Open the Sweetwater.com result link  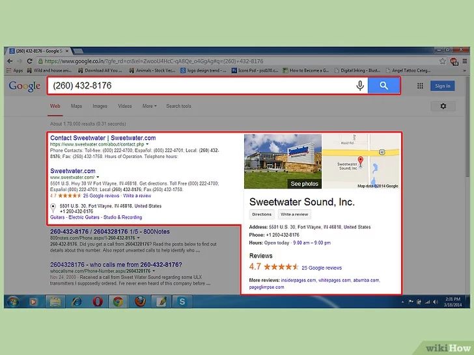click(73, 171)
